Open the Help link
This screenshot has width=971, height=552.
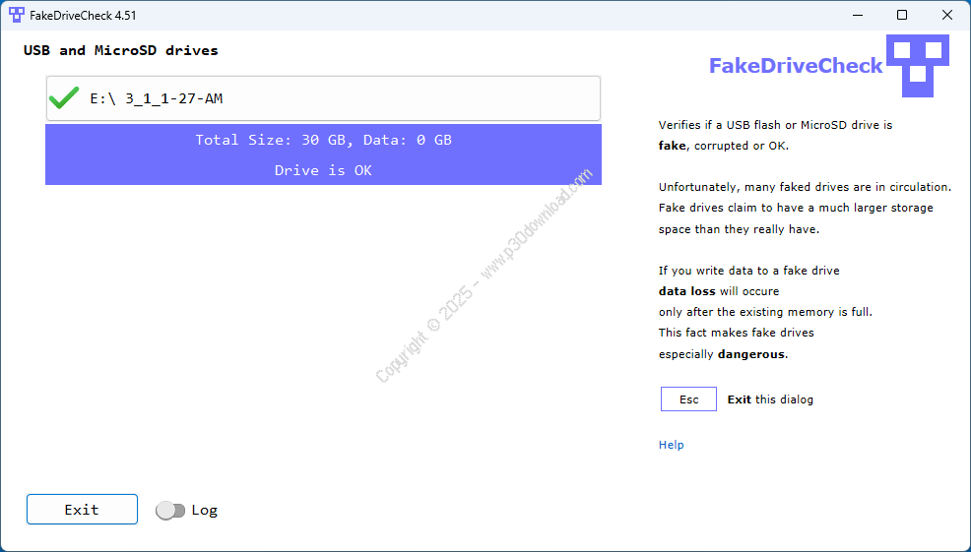[671, 445]
